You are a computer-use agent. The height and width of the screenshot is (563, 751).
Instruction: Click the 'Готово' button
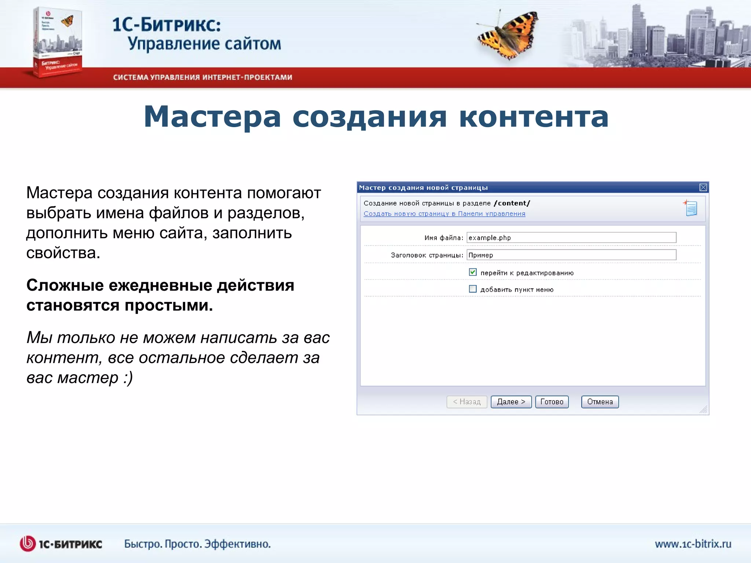[552, 402]
